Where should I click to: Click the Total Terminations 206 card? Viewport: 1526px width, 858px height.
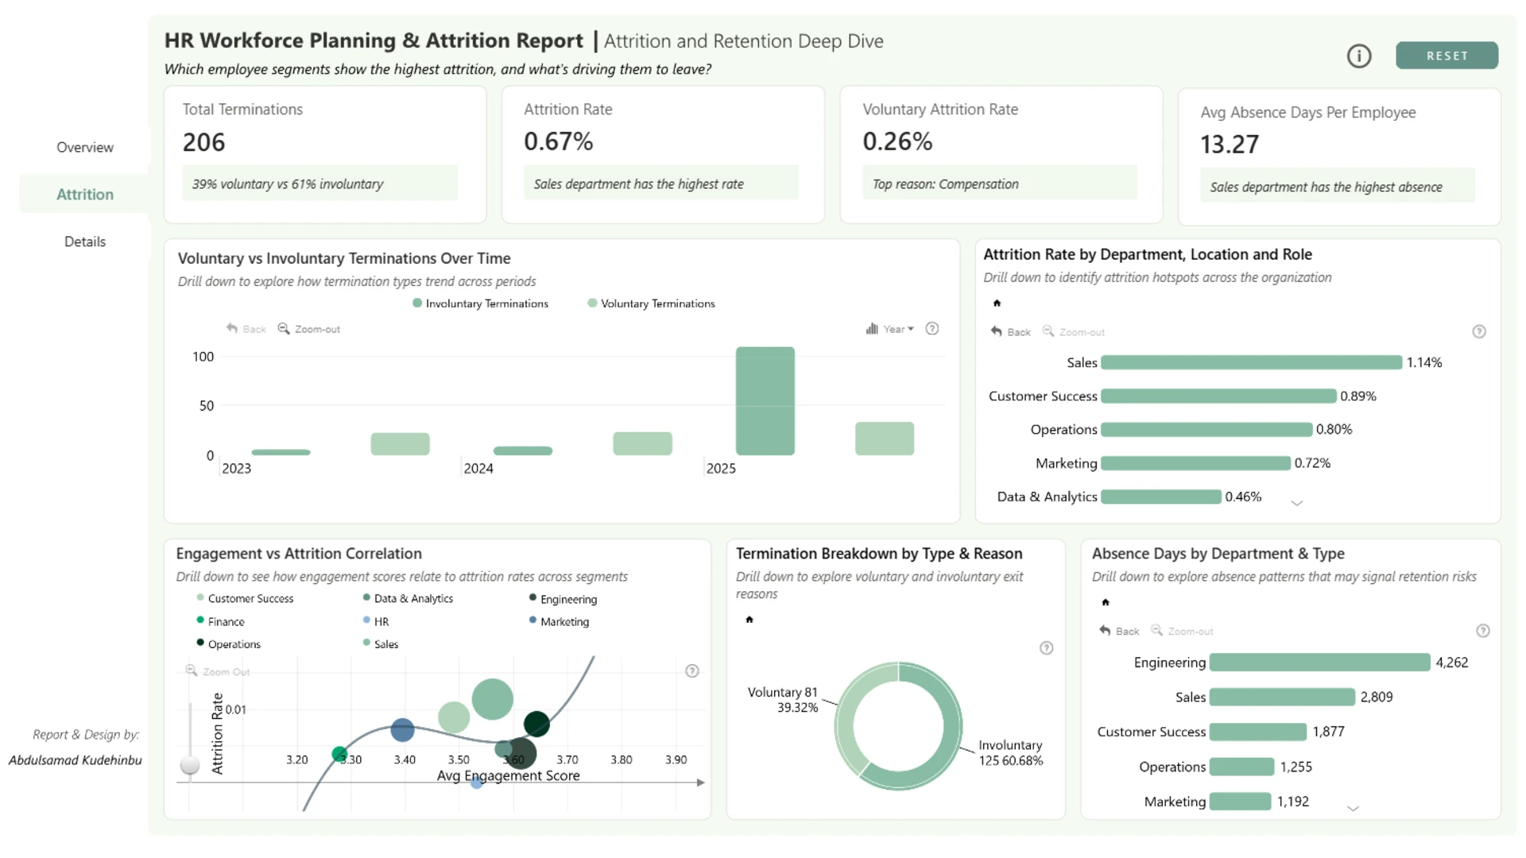(x=325, y=155)
